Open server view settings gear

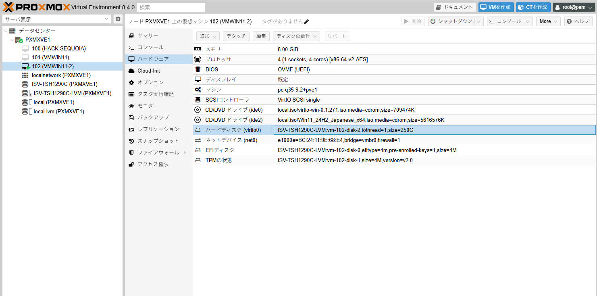(118, 19)
